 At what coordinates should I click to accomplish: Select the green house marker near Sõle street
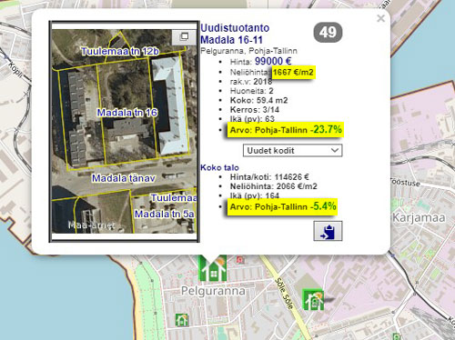point(313,300)
